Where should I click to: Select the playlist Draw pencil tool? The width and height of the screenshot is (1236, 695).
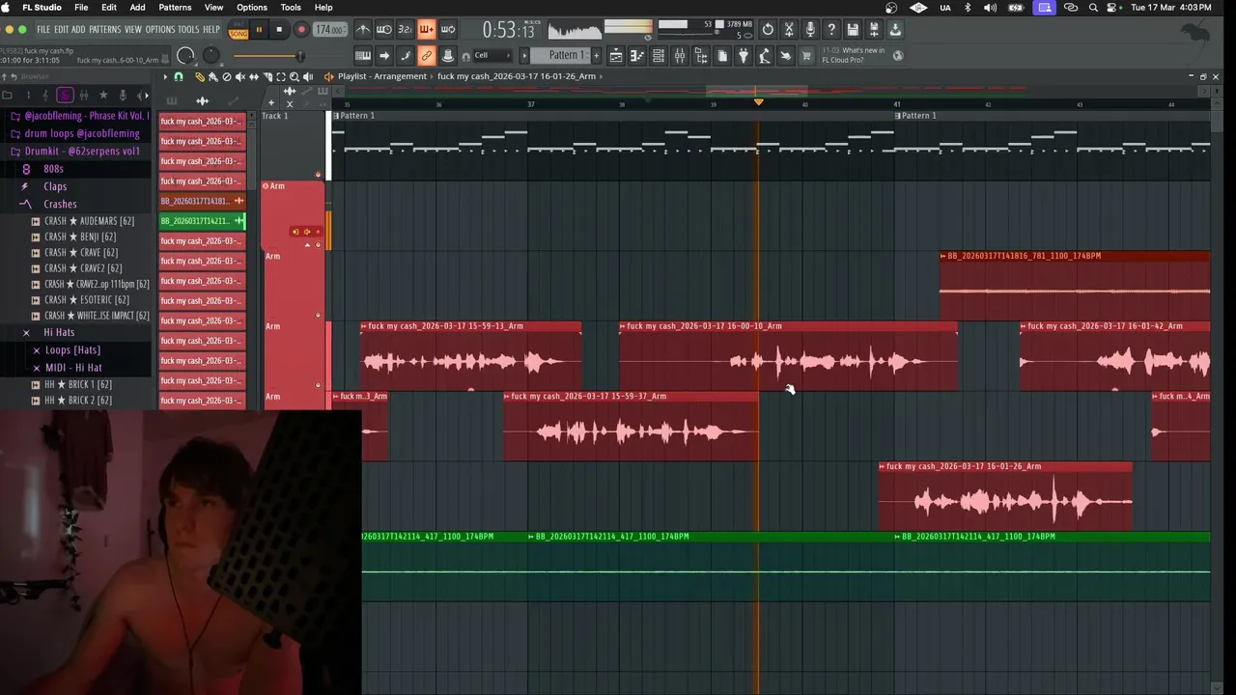tap(200, 76)
